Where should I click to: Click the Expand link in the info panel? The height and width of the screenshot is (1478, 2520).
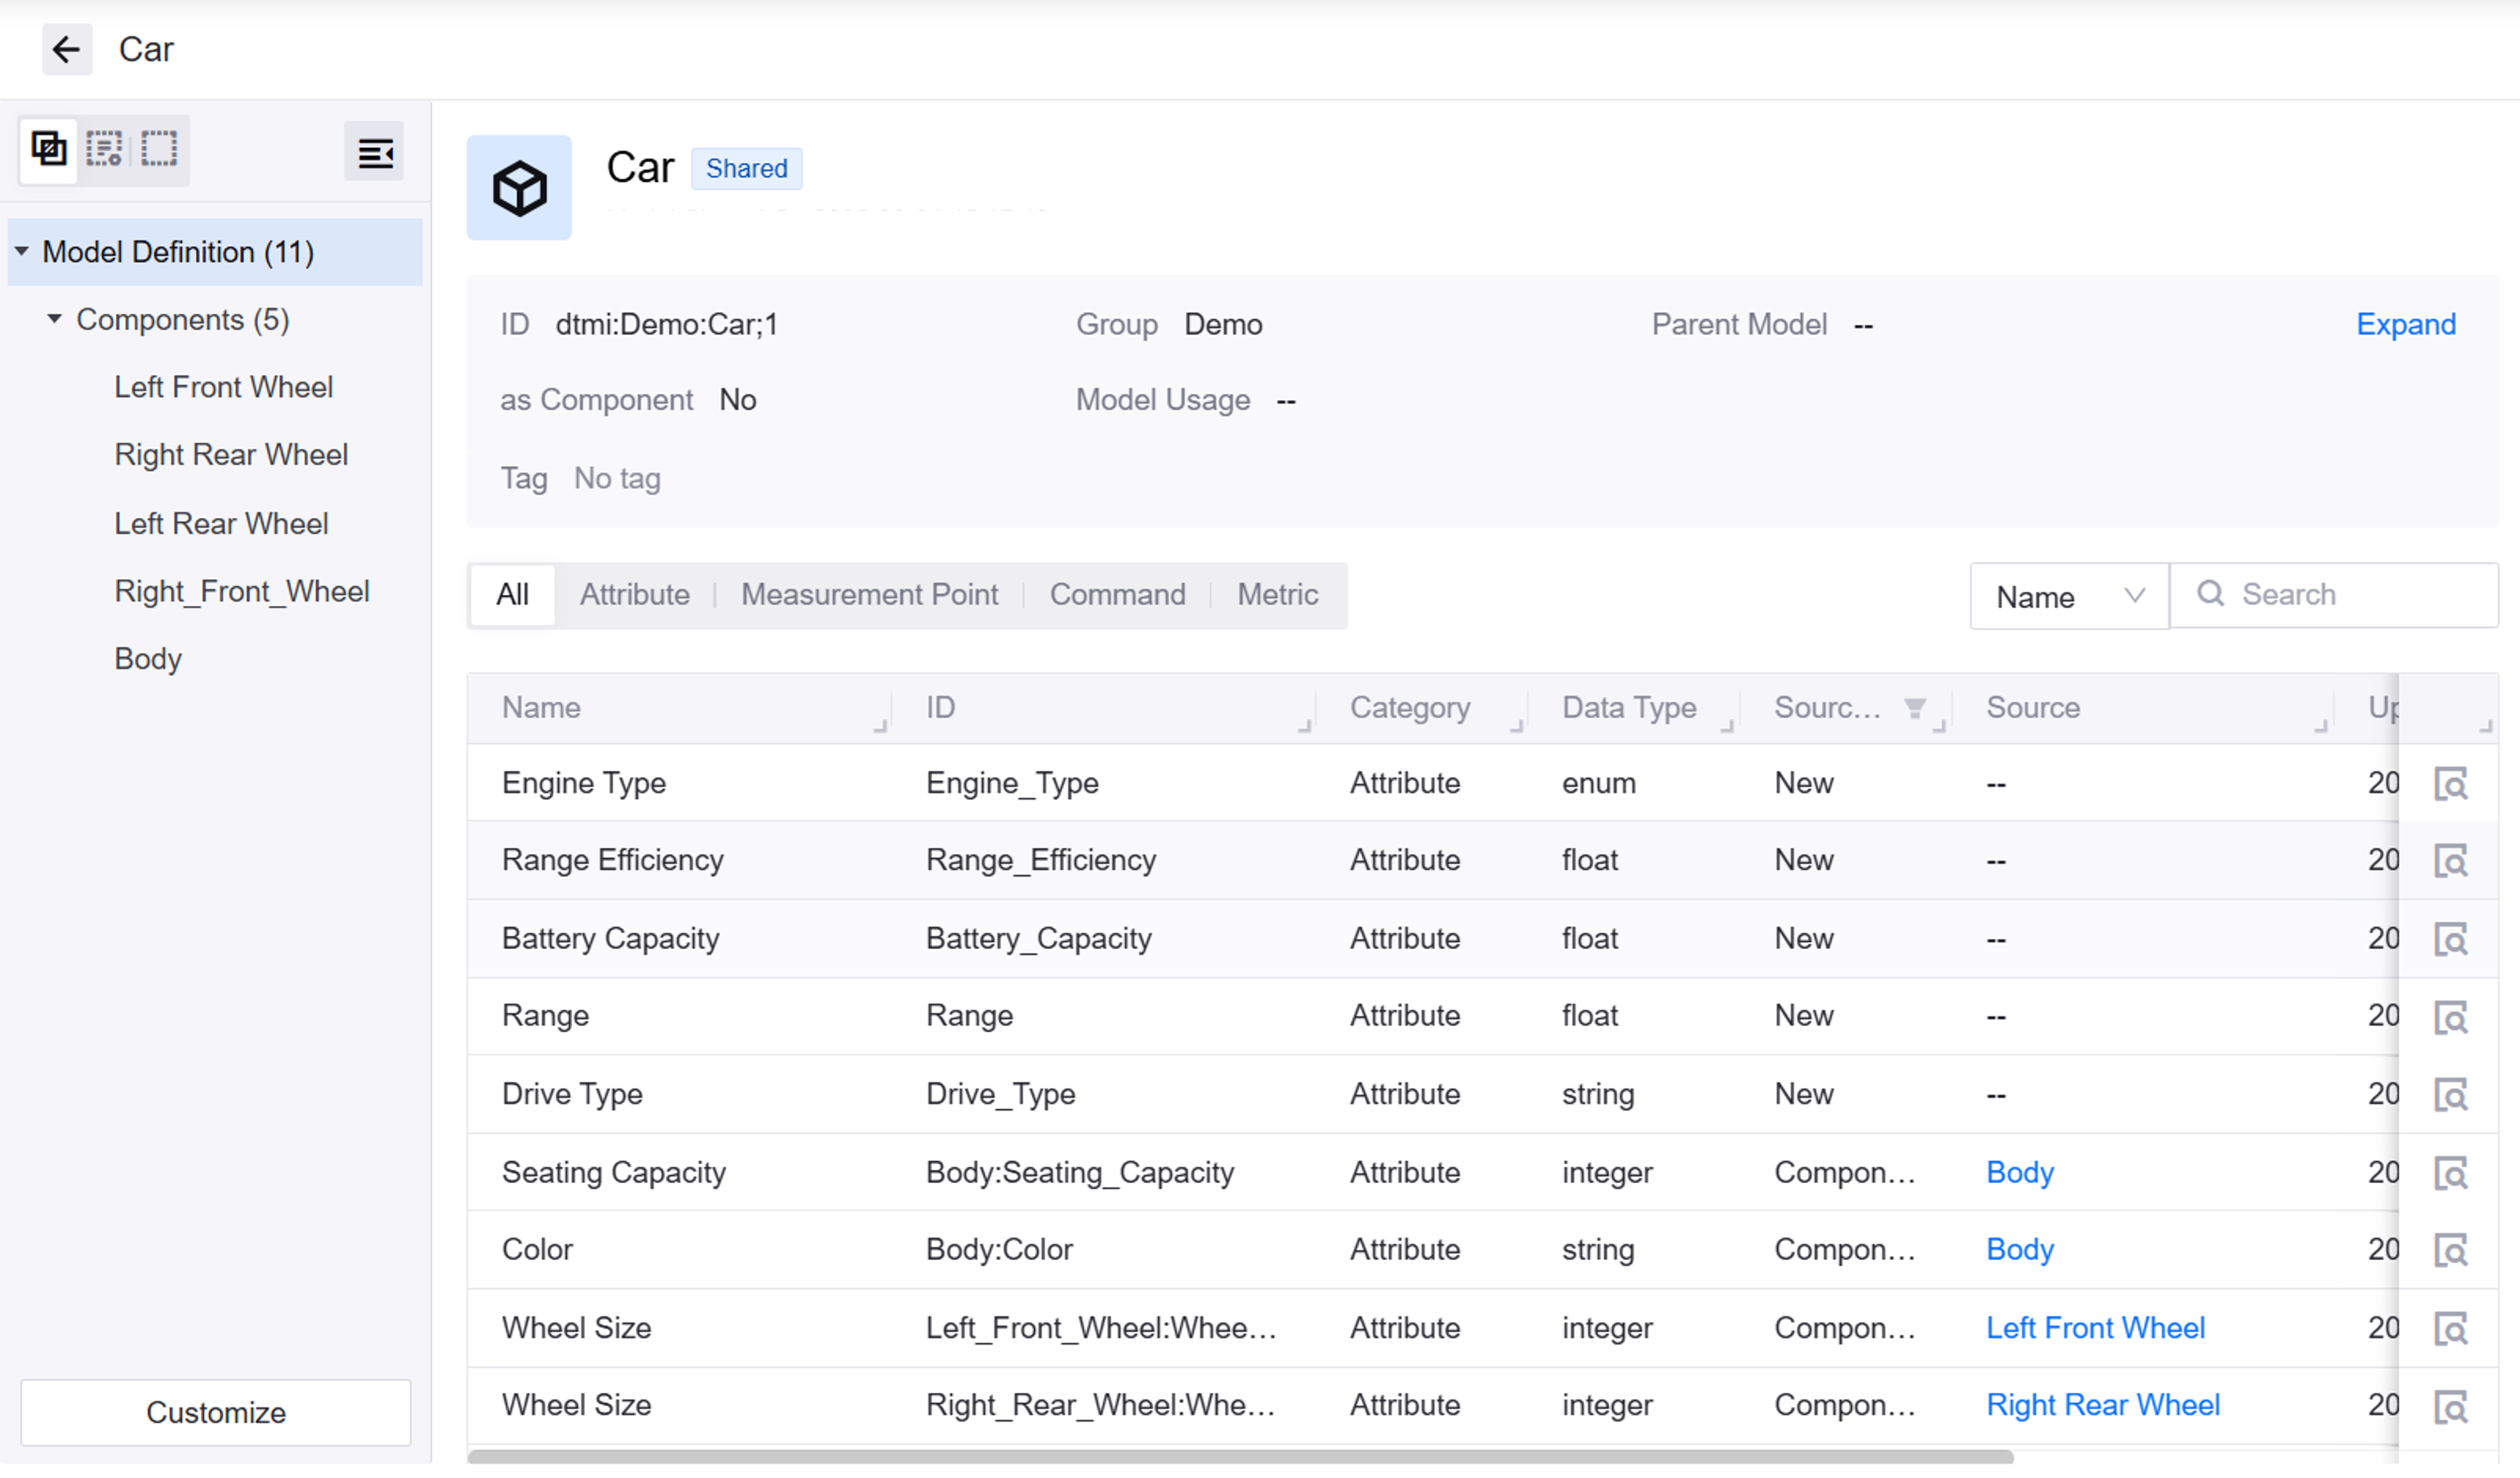click(x=2405, y=325)
